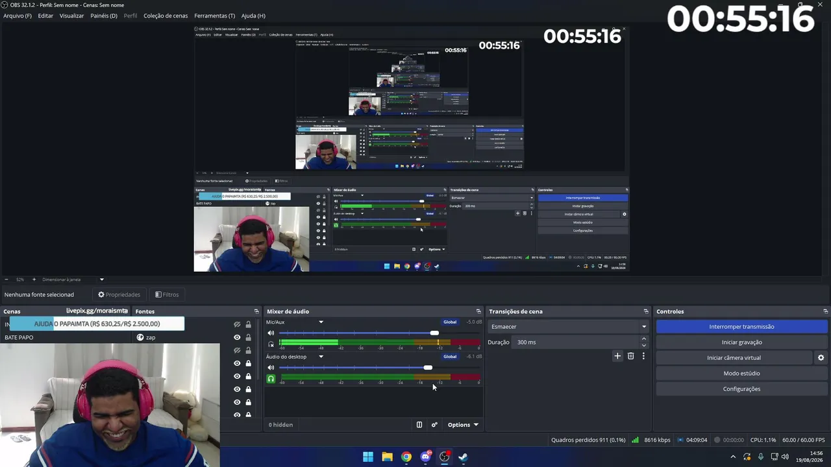
Task: Mute the Mic/Aux speaker icon
Action: pyautogui.click(x=271, y=333)
